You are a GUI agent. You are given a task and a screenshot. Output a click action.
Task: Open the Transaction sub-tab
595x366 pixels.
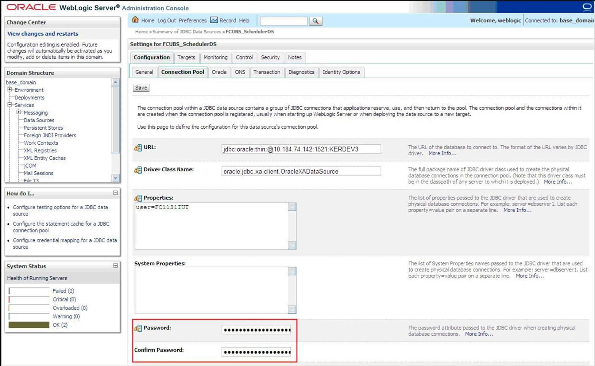pyautogui.click(x=266, y=72)
